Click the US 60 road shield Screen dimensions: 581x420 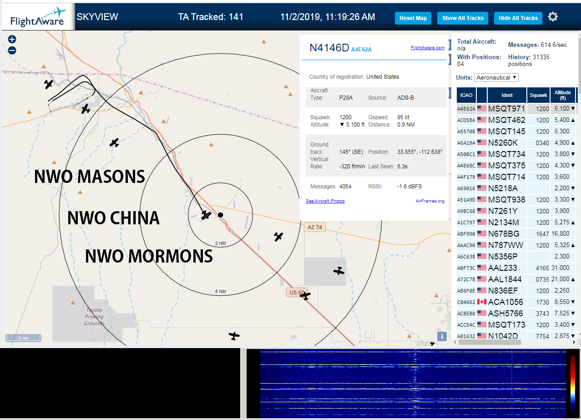click(298, 292)
